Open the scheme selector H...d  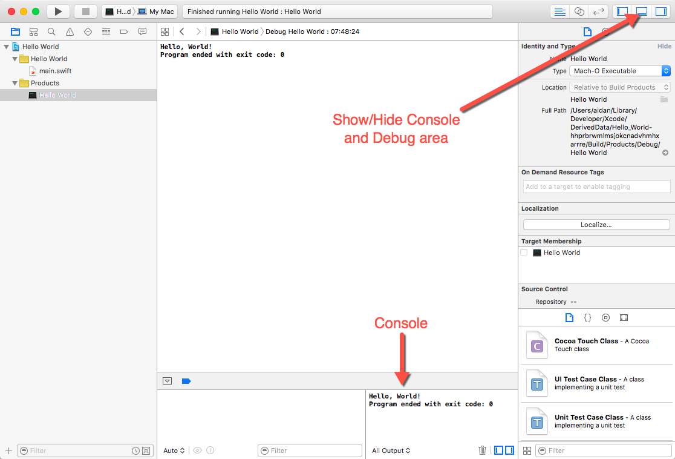118,12
